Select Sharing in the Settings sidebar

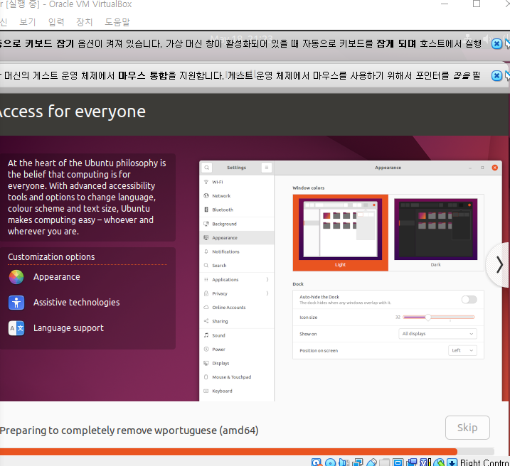tap(236, 321)
